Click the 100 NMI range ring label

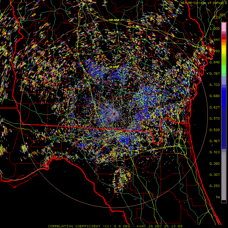tap(114, 20)
